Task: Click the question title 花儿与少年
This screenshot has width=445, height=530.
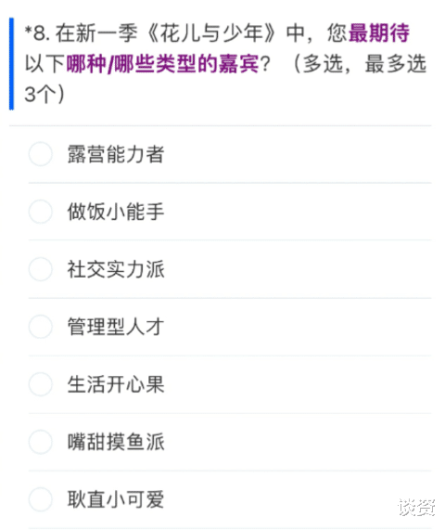Action: pos(211,33)
